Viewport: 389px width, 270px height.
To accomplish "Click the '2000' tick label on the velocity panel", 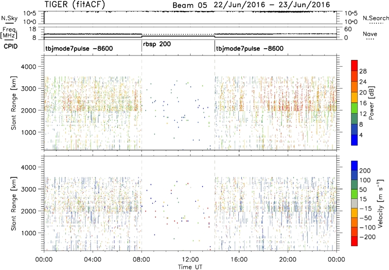I will click(29, 211).
